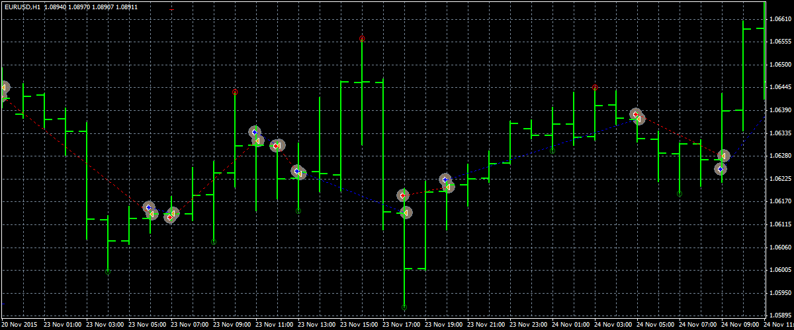Click the red sell arrow near 24 Nov 05:00

tap(635, 115)
